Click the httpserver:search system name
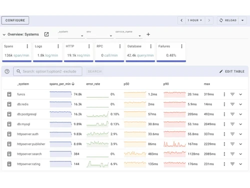This screenshot has height=188, width=250. point(29,154)
